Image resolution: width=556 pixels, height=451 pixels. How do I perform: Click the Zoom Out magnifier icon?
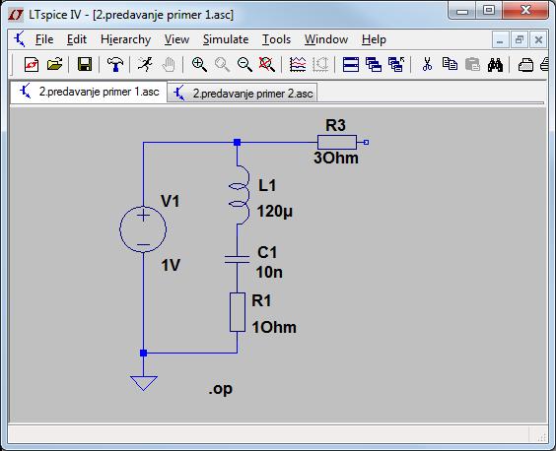244,65
